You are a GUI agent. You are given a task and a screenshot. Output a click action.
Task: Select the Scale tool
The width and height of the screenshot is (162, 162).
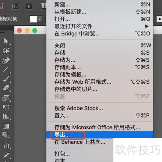pos(6,98)
